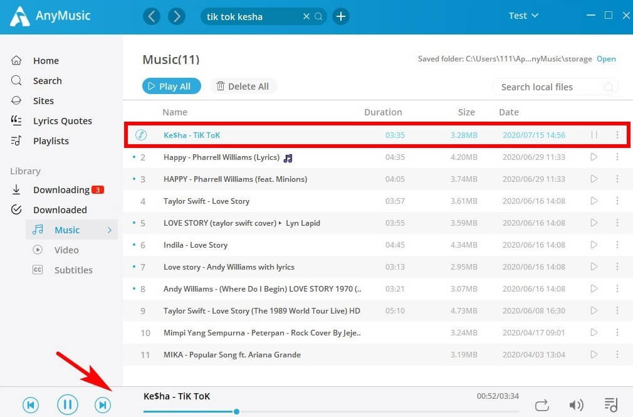This screenshot has width=633, height=417.
Task: Open more options for Happy - Pharrell Williams (Lyrics)
Action: pos(617,157)
